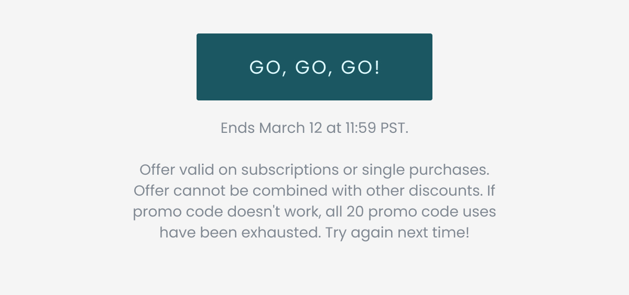Viewport: 629px width, 295px height.
Task: Click the word 'If' ending the second line
Action: click(491, 190)
